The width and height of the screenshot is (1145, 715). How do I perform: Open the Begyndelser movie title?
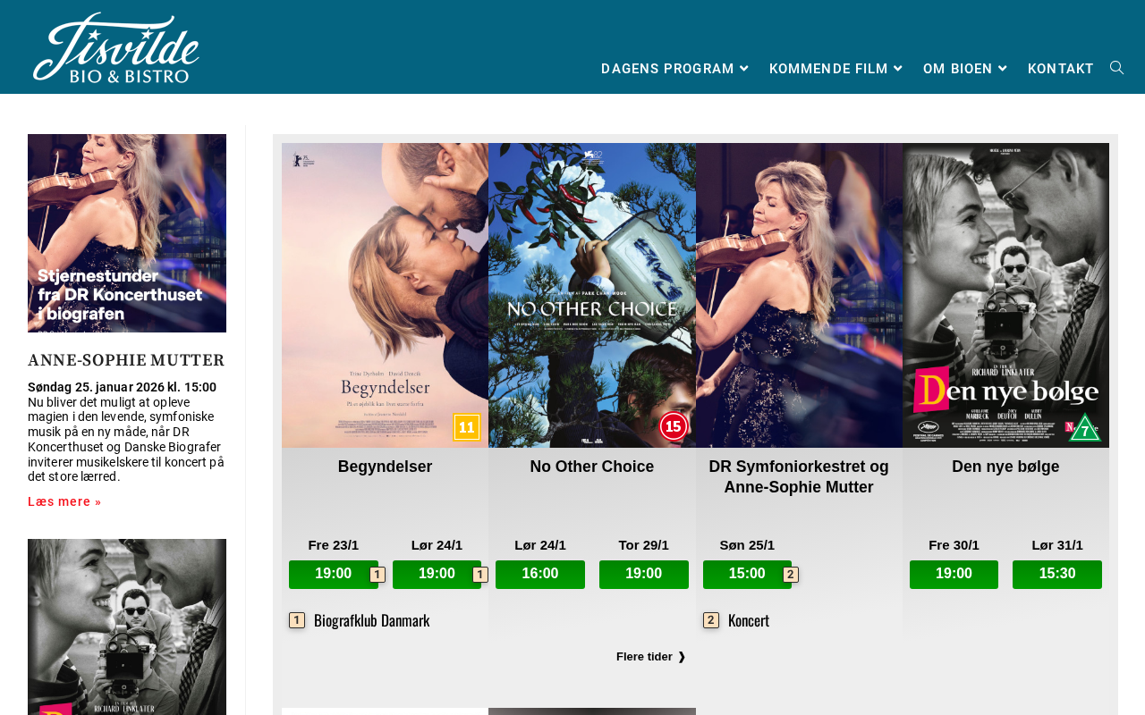pyautogui.click(x=385, y=467)
